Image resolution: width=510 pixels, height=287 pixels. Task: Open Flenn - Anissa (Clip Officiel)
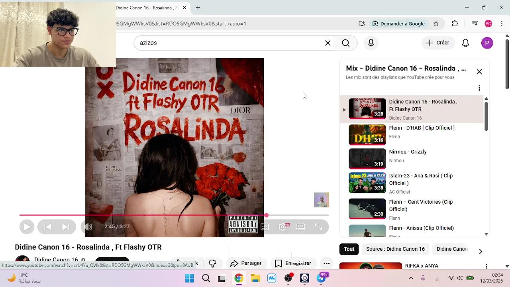click(412, 230)
